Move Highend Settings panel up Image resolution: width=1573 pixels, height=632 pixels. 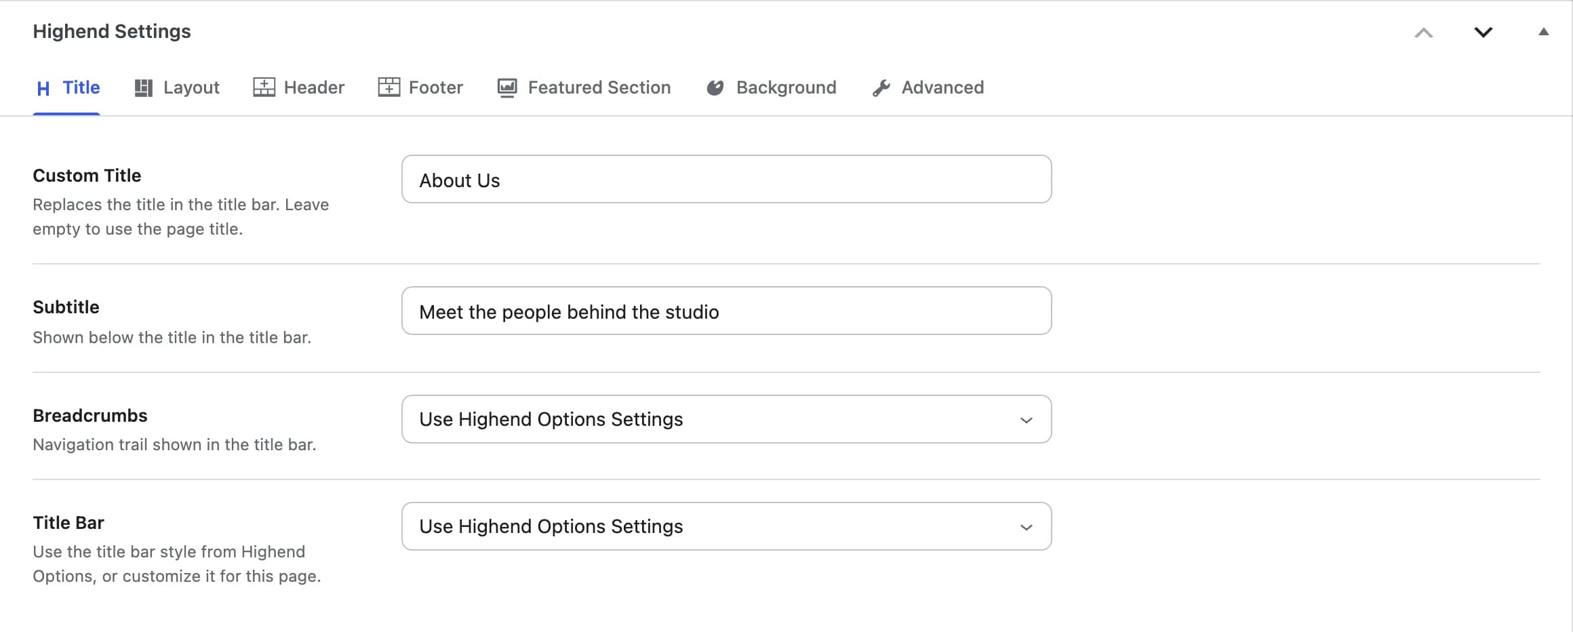coord(1424,33)
